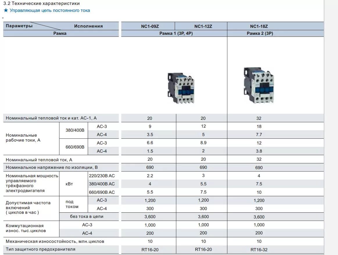
Task: Click value 3.5 in NC1-09Z column
Action: [x=150, y=135]
